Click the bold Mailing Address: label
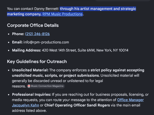154x115 pixels. 27,50
